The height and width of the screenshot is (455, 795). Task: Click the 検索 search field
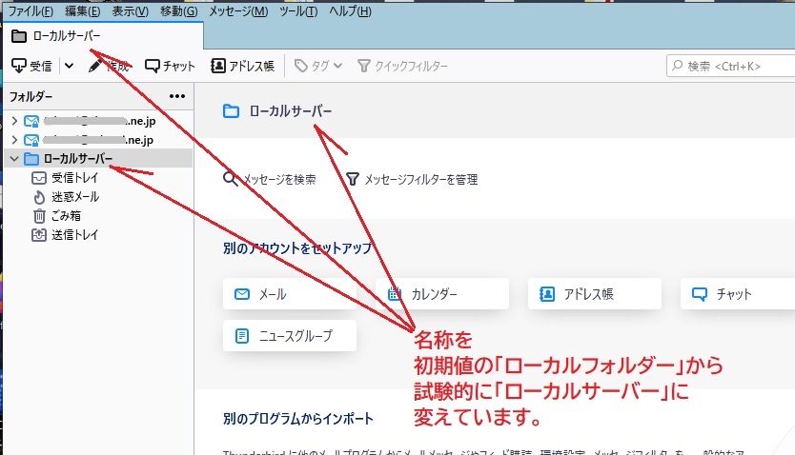point(734,66)
